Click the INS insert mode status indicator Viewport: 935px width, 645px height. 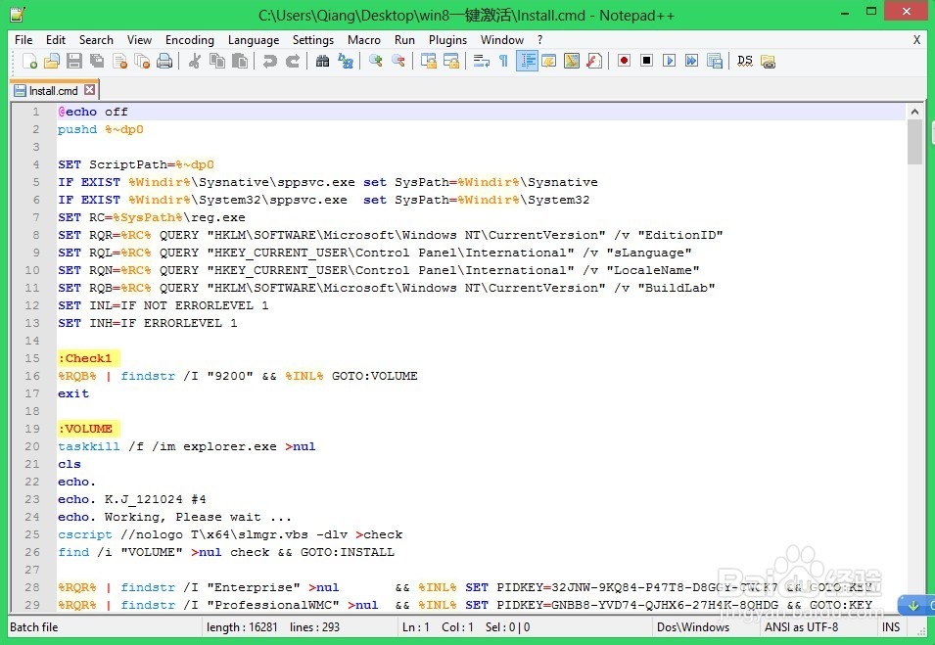pyautogui.click(x=891, y=627)
